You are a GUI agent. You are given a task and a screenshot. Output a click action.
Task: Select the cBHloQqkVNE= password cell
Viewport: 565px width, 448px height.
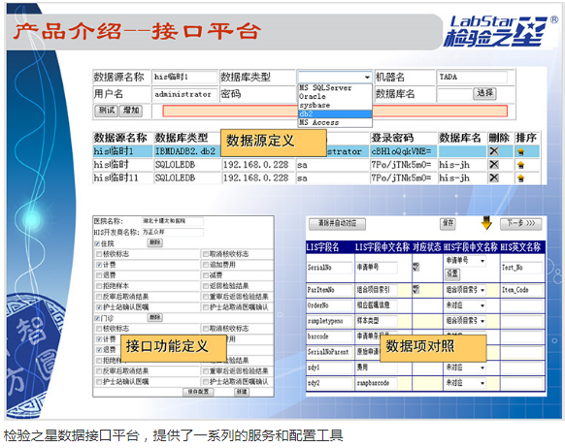[x=404, y=151]
